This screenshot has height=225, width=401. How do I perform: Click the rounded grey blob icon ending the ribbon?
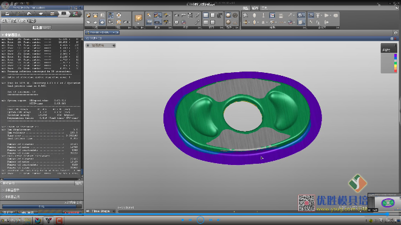tap(336, 15)
